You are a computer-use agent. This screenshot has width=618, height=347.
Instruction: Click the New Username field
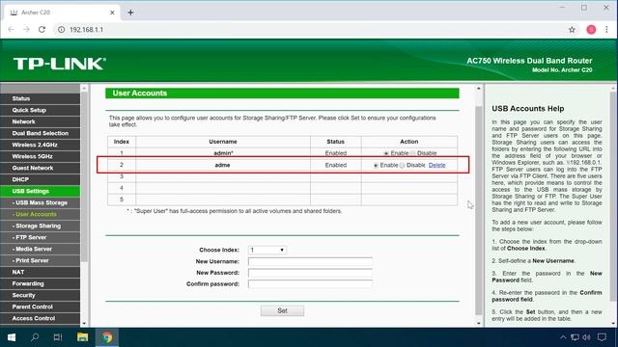(310, 261)
